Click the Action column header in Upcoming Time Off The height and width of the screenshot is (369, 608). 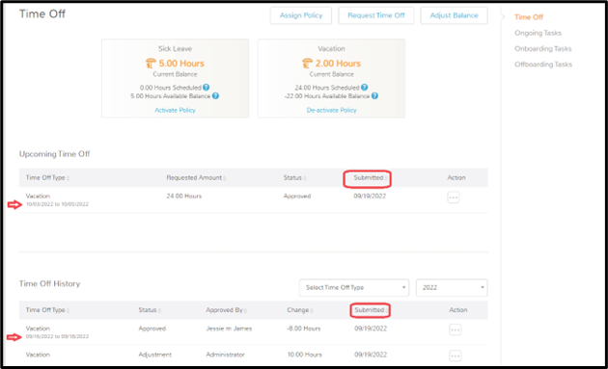(456, 177)
